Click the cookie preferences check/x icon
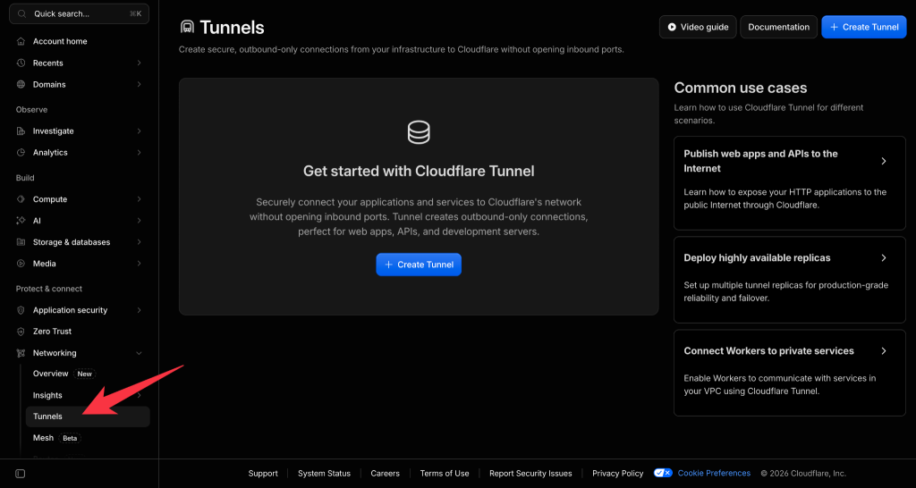 tap(663, 474)
